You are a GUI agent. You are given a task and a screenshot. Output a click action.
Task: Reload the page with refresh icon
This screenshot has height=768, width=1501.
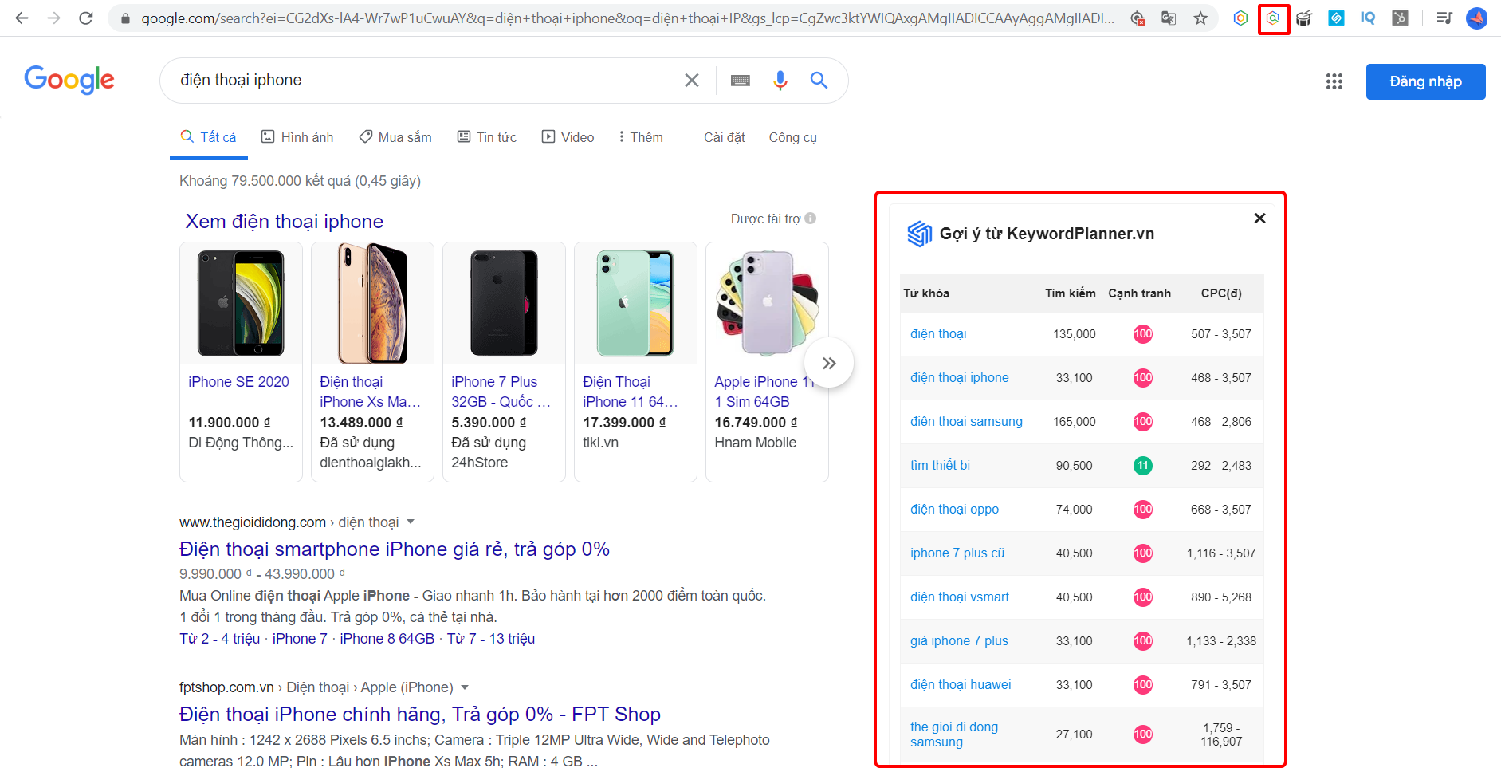(86, 18)
